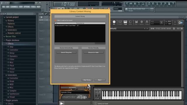This screenshot has height=105, width=187.
Task: Click Kontakt mod wheel slider
Action: pyautogui.click(x=99, y=94)
